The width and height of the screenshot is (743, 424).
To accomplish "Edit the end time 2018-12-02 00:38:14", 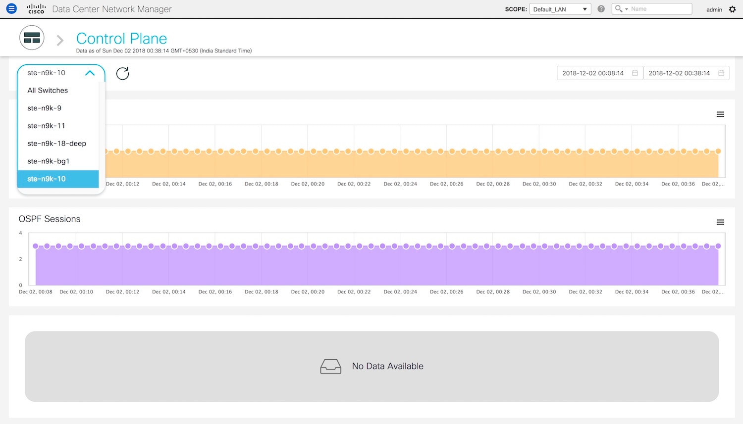I will coord(679,73).
